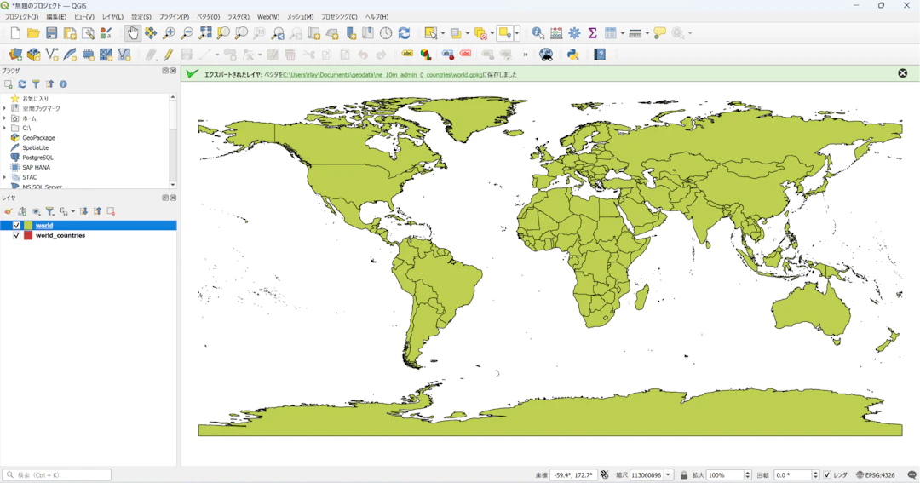Click the New Shapefile Layer icon
The width and height of the screenshot is (920, 483).
point(52,55)
